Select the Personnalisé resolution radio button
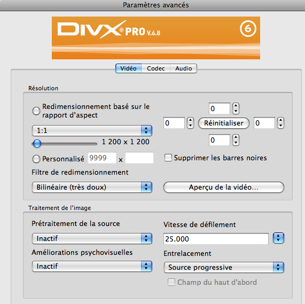Image resolution: width=305 pixels, height=304 pixels. point(36,159)
